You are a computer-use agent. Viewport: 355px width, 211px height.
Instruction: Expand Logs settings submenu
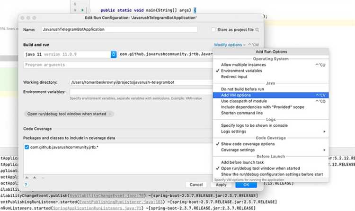(271, 132)
